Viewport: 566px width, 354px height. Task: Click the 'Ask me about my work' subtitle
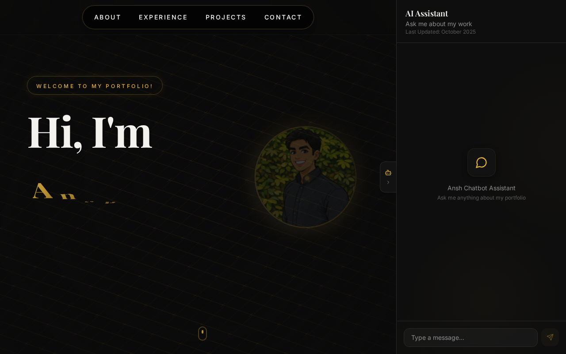439,24
